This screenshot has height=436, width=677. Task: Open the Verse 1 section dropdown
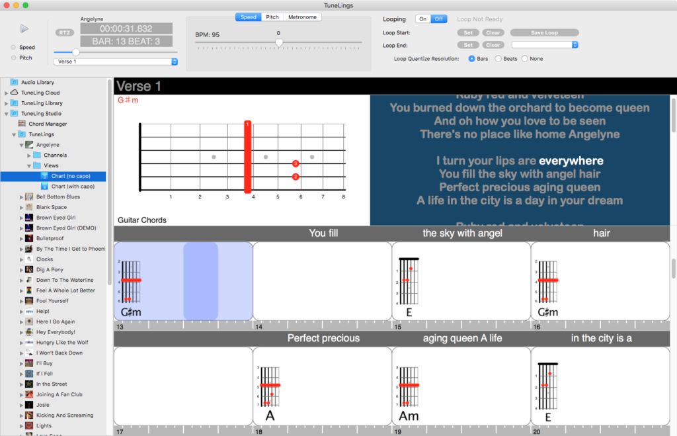point(116,62)
